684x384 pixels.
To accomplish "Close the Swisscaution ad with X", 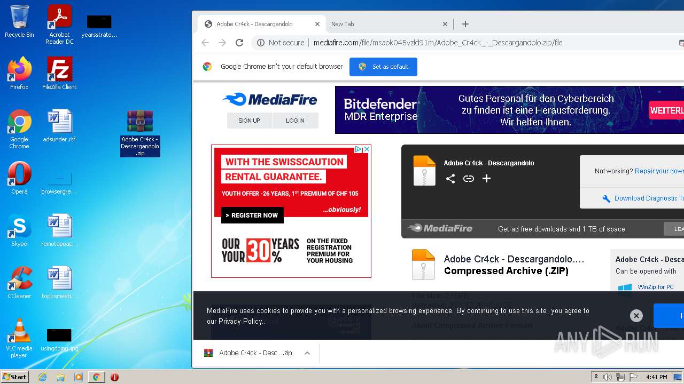I will click(x=367, y=149).
